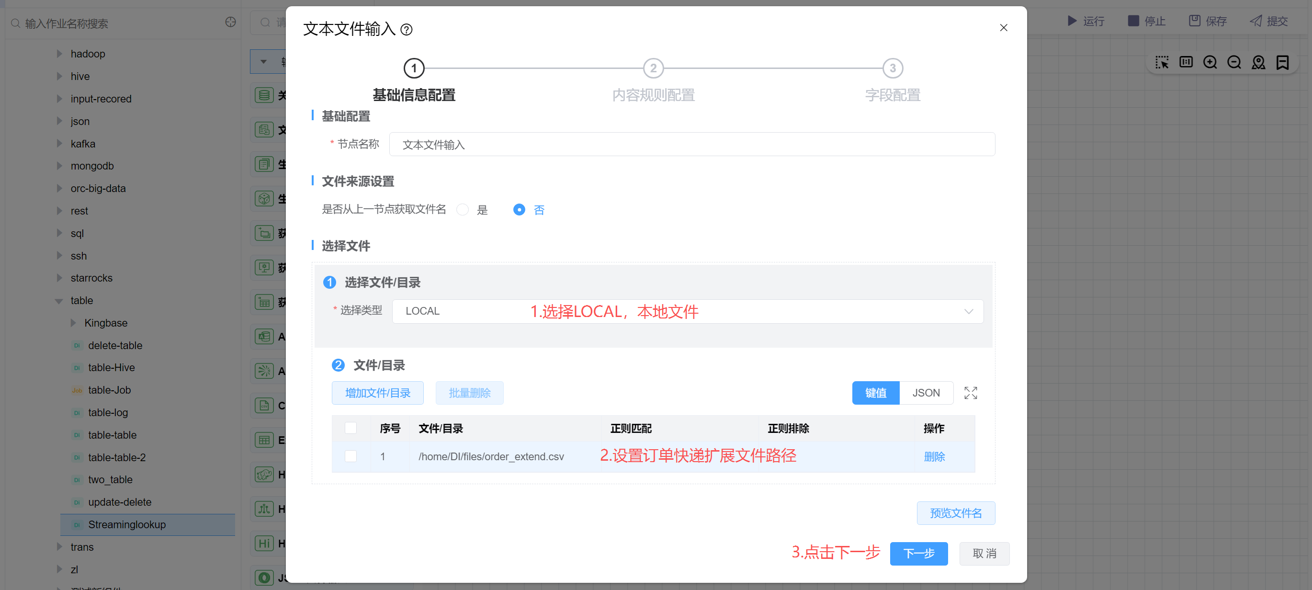This screenshot has width=1312, height=590.
Task: Click the help icon beside dialog title
Action: tap(406, 30)
